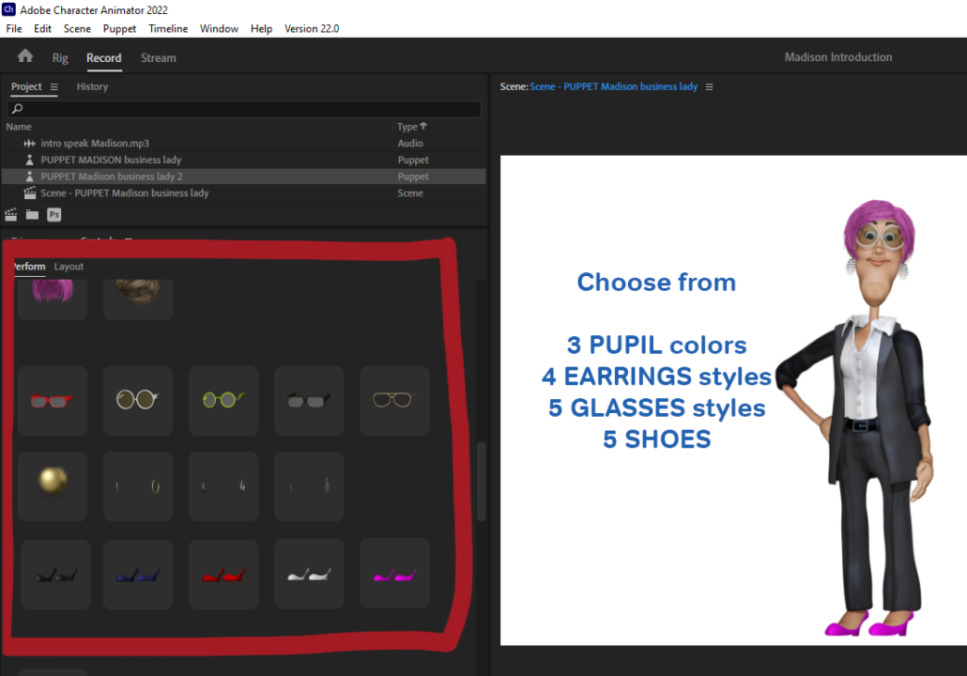This screenshot has width=967, height=676.
Task: Trigger the gold ball earring
Action: 53,486
